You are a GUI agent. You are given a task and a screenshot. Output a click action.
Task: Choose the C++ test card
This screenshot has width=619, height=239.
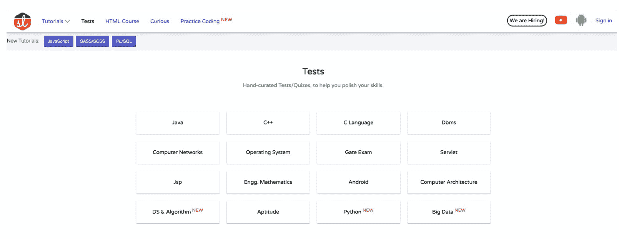[268, 123]
